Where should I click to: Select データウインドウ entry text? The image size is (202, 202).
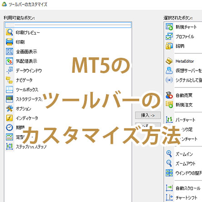tap(29, 71)
